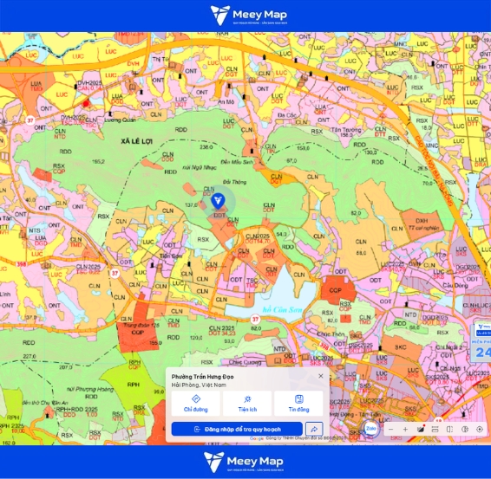Screen dimensions: 491x479
Task: Click the ruler measurement tool icon
Action: [x=435, y=430]
